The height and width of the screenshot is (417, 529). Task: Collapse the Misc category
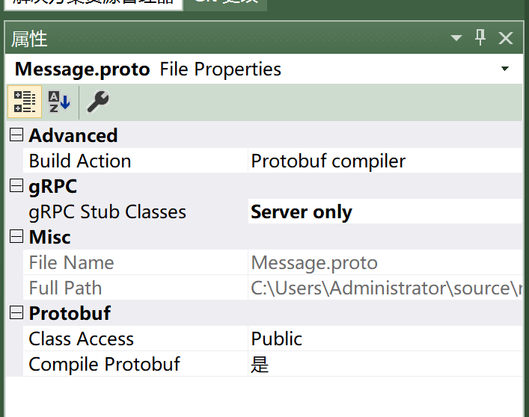[15, 237]
